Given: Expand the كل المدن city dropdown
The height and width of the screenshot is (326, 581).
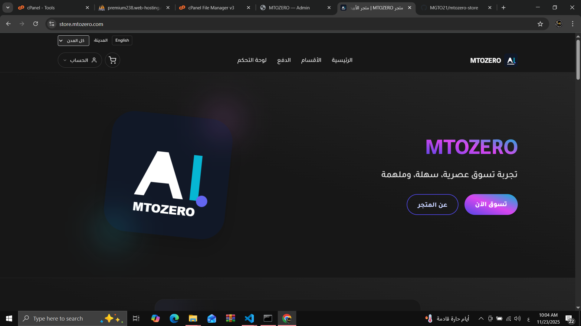Looking at the screenshot, I should (73, 40).
